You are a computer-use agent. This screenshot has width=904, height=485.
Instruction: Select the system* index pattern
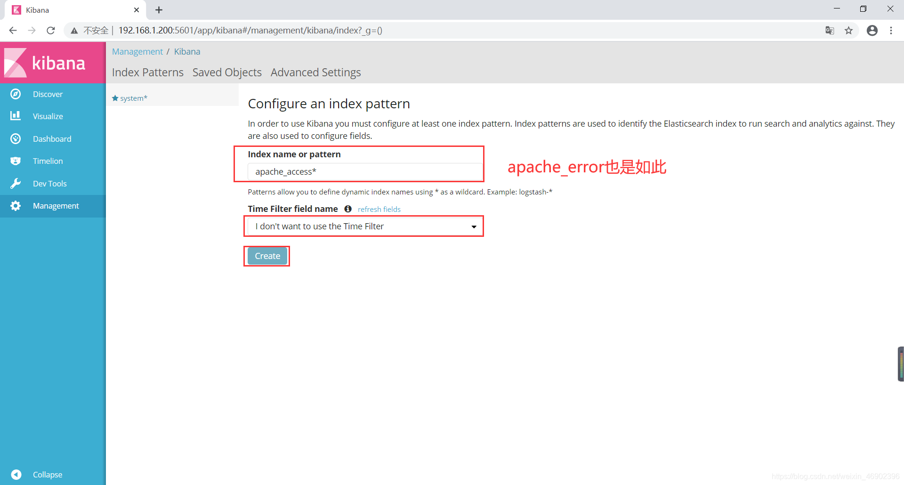coord(134,98)
